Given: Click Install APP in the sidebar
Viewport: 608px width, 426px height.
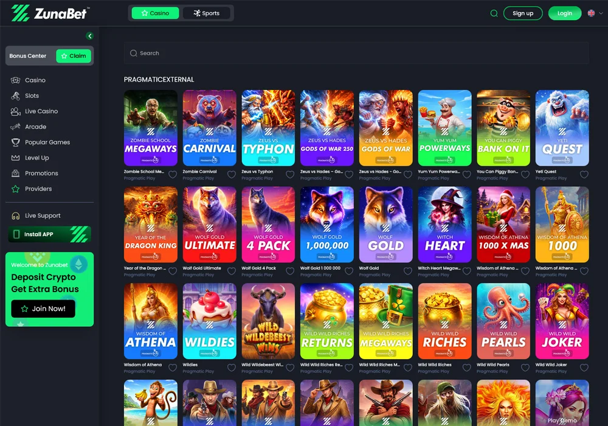Looking at the screenshot, I should (49, 234).
